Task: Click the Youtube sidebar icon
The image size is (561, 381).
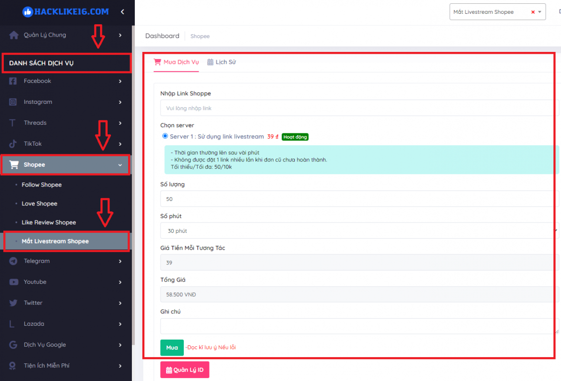Action: pyautogui.click(x=13, y=282)
